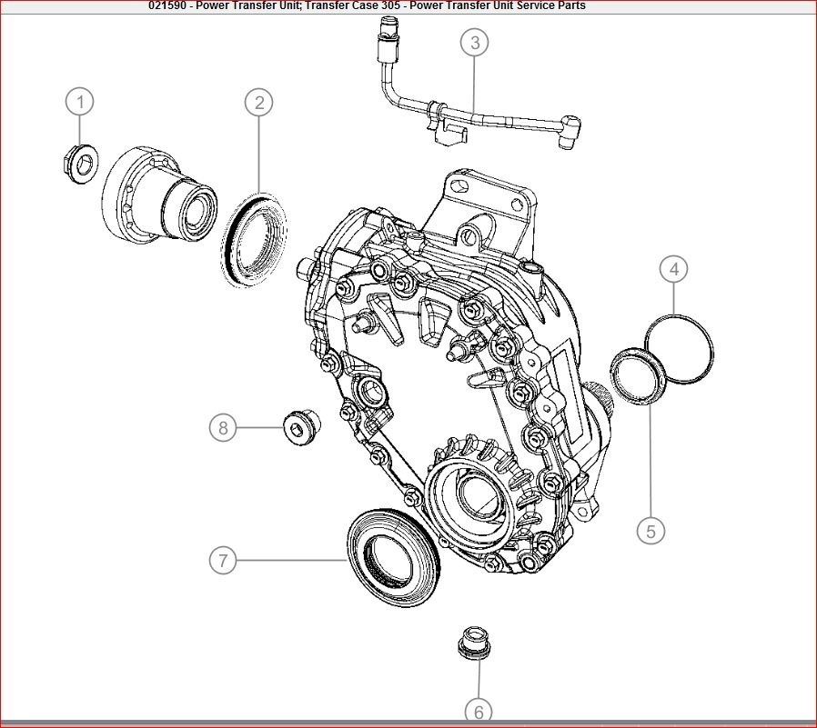
Task: Select the small seal near O-ring
Action: tap(637, 375)
